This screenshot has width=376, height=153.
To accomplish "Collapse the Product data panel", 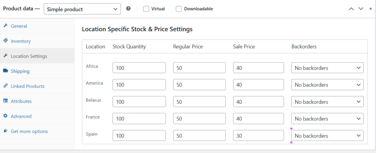I will click(x=370, y=9).
